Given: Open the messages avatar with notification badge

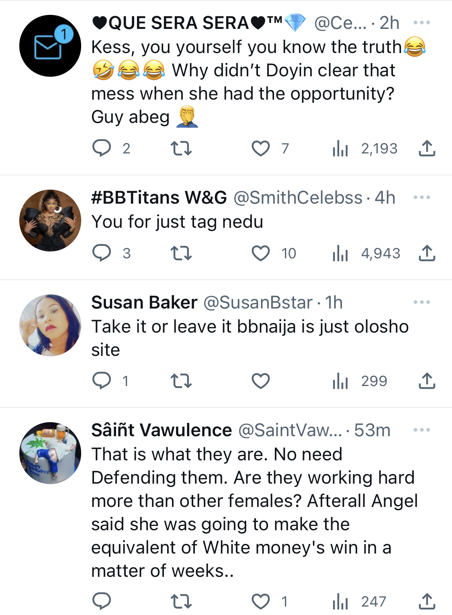Looking at the screenshot, I should 50,46.
